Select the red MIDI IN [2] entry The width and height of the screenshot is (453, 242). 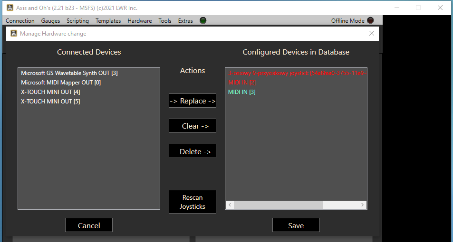pyautogui.click(x=242, y=83)
